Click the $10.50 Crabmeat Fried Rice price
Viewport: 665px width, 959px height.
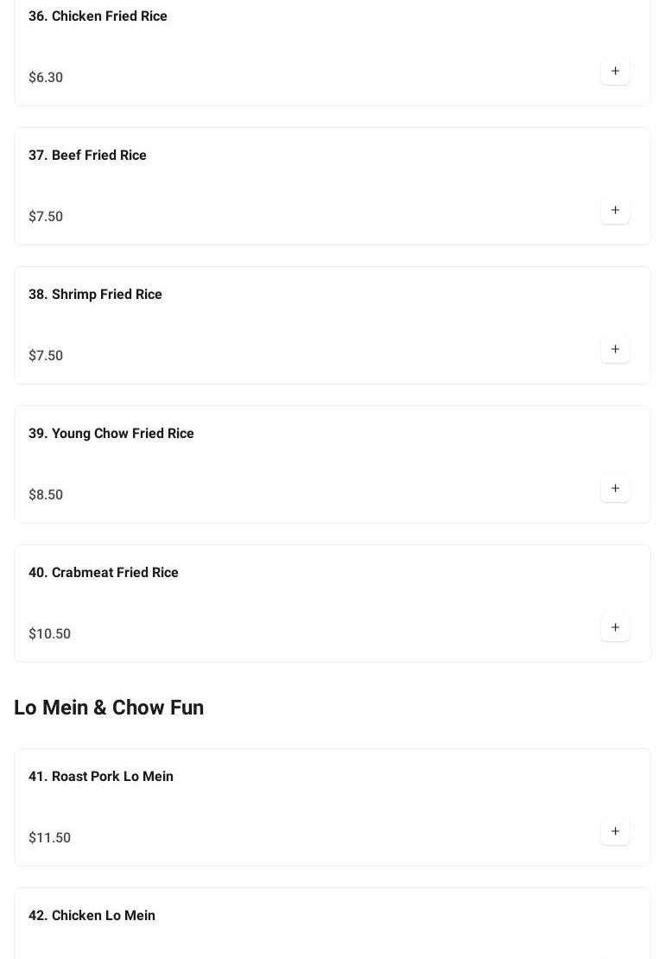pos(49,634)
